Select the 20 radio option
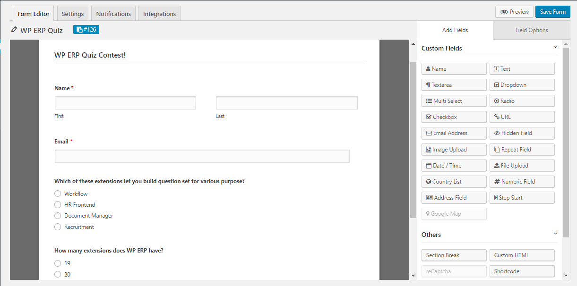The width and height of the screenshot is (577, 286). click(58, 274)
